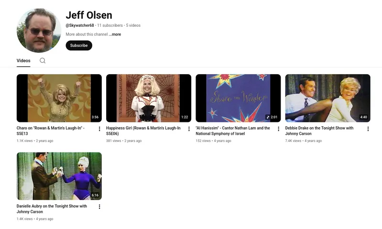The image size is (382, 229).
Task: Open options menu for Debbie Drake video
Action: coord(368,129)
